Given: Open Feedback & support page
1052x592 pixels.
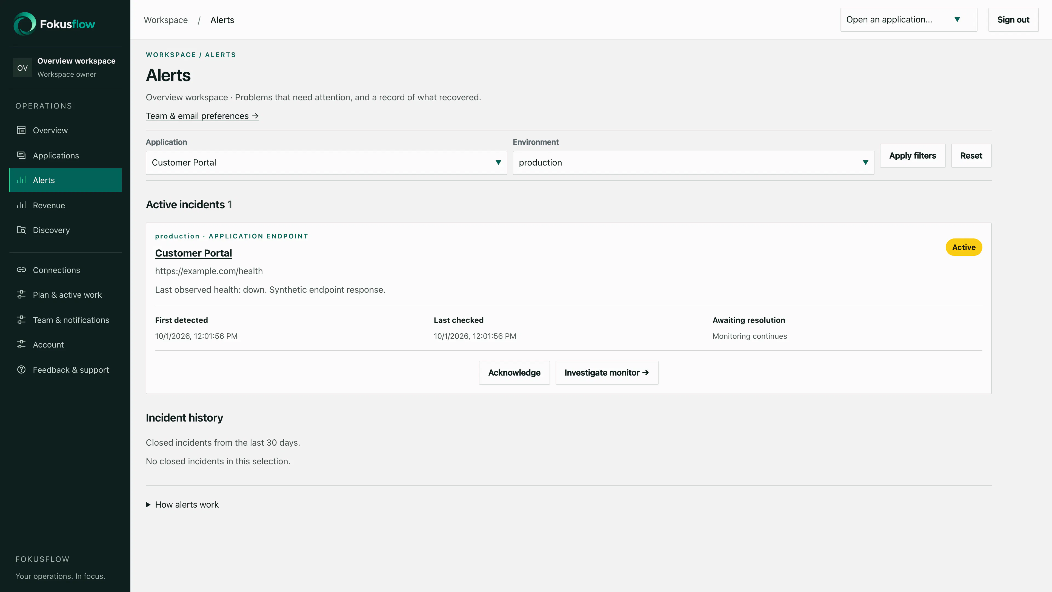Looking at the screenshot, I should pyautogui.click(x=65, y=370).
